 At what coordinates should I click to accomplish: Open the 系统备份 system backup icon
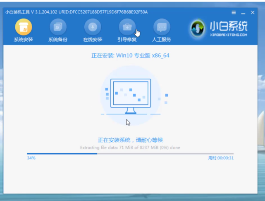pyautogui.click(x=58, y=27)
